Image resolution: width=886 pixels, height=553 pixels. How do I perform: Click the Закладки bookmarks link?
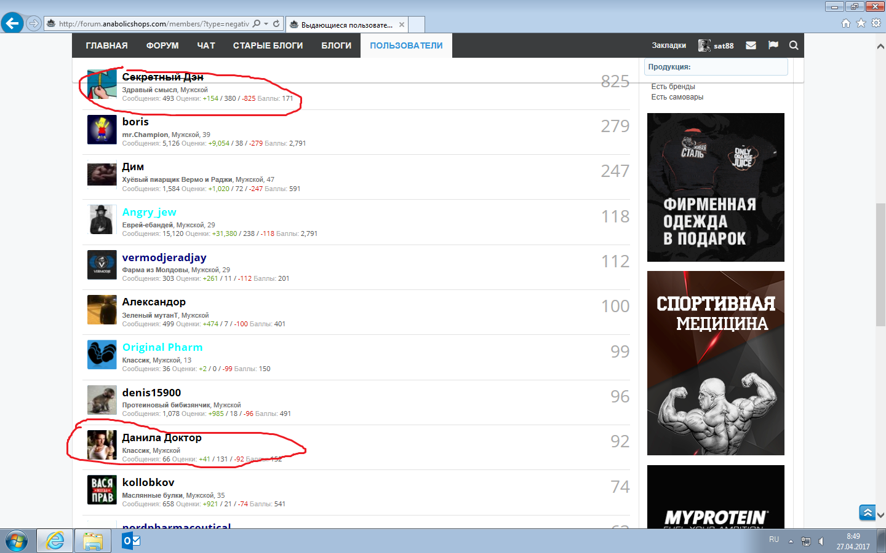point(669,45)
